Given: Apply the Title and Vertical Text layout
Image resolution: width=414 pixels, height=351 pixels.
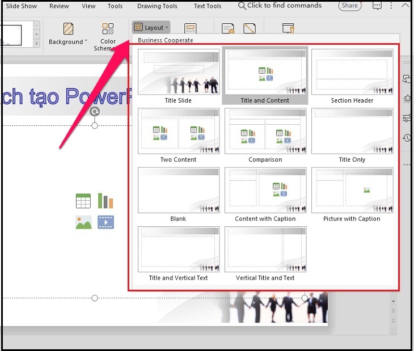Looking at the screenshot, I should 179,253.
